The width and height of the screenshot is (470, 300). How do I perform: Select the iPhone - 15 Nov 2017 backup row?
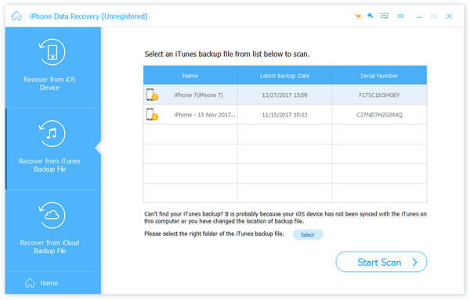pyautogui.click(x=285, y=114)
